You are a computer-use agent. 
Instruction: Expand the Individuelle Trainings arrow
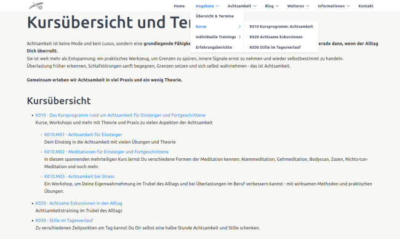coord(239,37)
